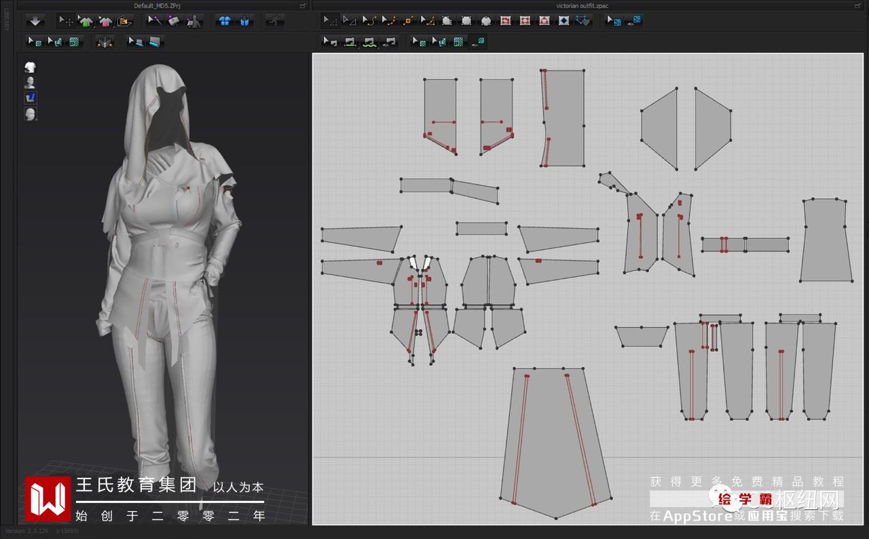This screenshot has height=539, width=869.
Task: Choose the Edit Curve Point tool
Action: [388, 21]
